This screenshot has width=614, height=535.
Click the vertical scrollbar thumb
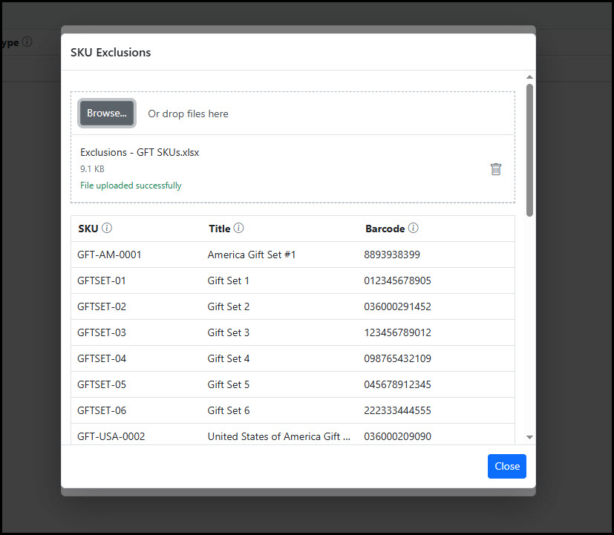pos(529,148)
